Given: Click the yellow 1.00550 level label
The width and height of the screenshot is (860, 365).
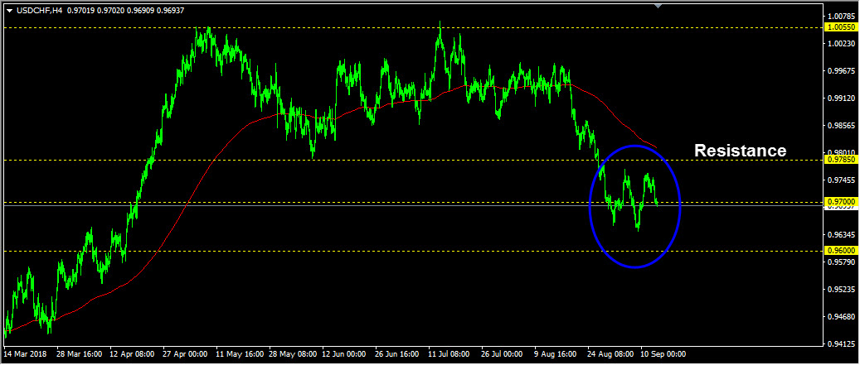Looking at the screenshot, I should 840,27.
